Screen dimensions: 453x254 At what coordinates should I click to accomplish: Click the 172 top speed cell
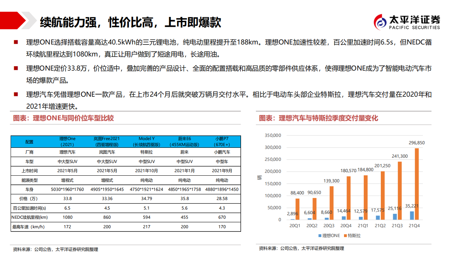(x=67, y=227)
